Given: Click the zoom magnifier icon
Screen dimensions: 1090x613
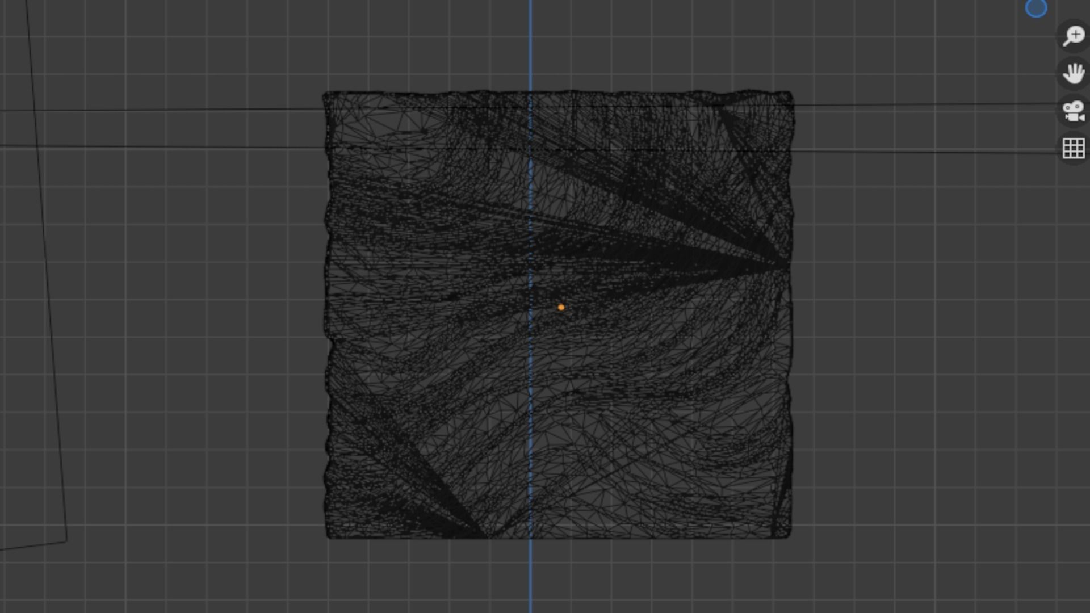Looking at the screenshot, I should [x=1073, y=36].
